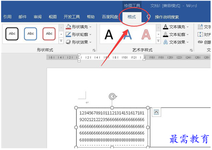Open the 帮助 ribbon tab
This screenshot has height=150, width=212.
91,17
